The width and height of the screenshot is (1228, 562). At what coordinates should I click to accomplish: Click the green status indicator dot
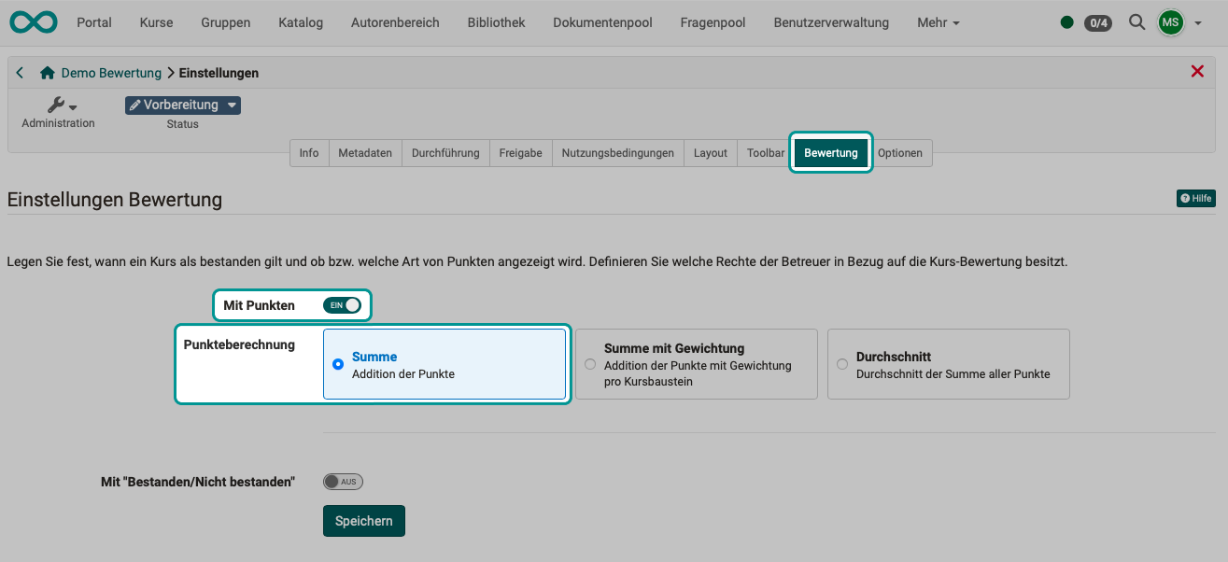tap(1066, 21)
